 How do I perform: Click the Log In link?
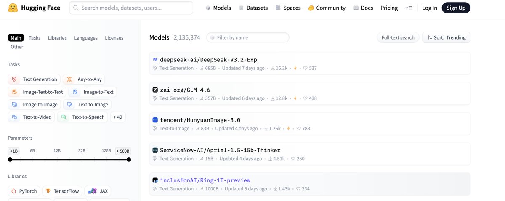coord(429,8)
